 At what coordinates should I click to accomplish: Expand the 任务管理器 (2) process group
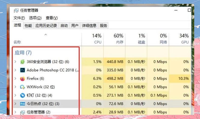pos(15,112)
